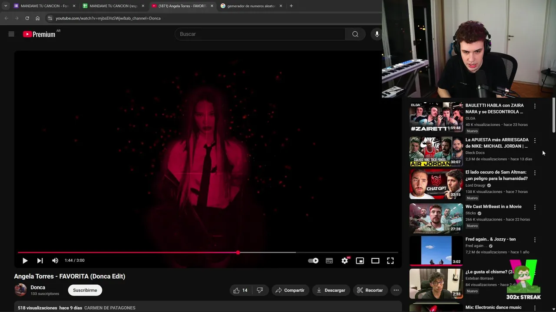Image resolution: width=556 pixels, height=312 pixels.
Task: Create a clip with Recortar
Action: [x=370, y=290]
